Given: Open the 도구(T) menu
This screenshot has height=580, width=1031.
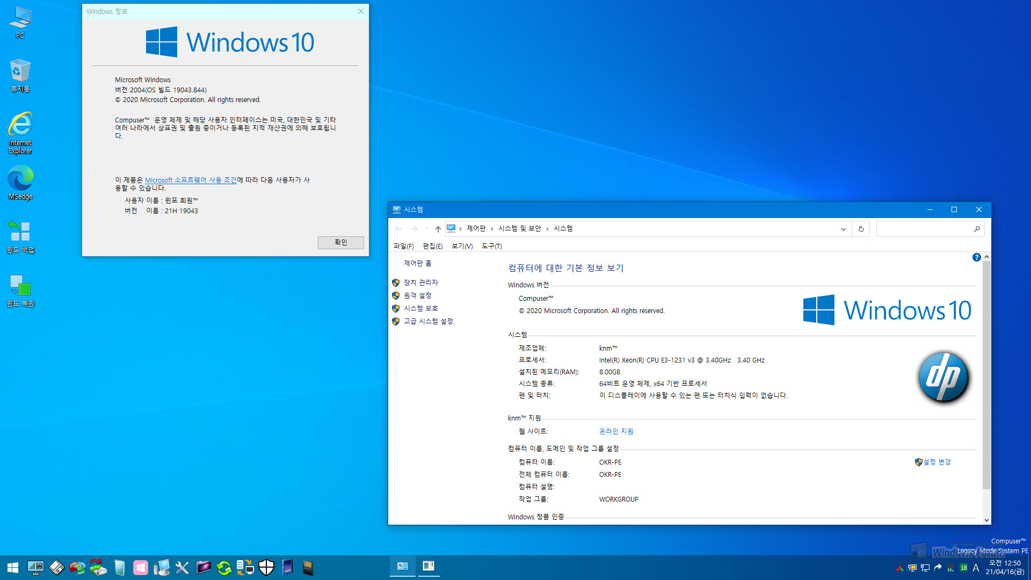Looking at the screenshot, I should tap(491, 246).
